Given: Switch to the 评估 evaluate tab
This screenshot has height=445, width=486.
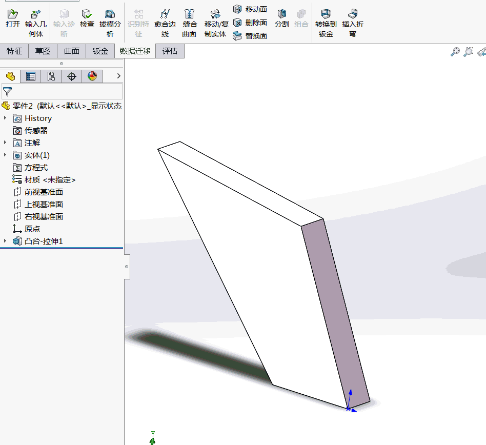Looking at the screenshot, I should click(170, 51).
